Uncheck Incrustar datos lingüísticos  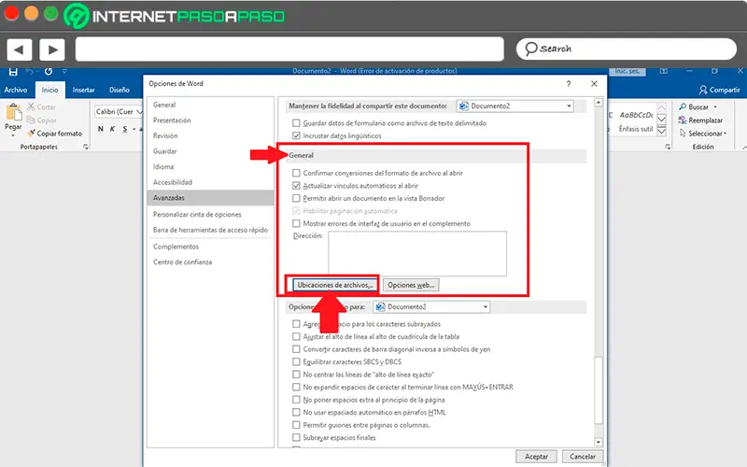coord(296,135)
